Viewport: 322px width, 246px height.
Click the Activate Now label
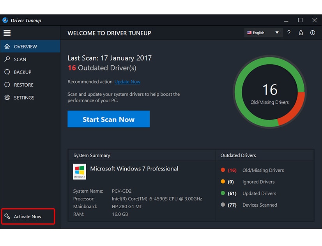pyautogui.click(x=28, y=216)
